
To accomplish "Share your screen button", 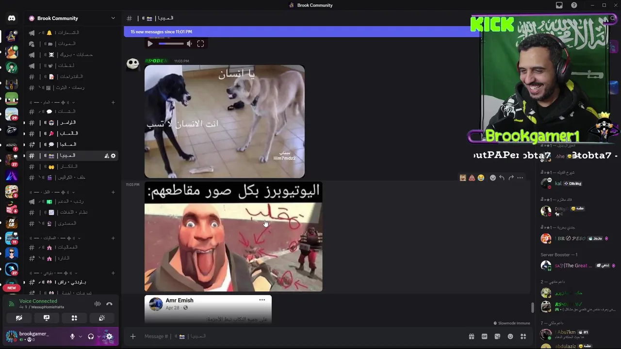I will (47, 318).
